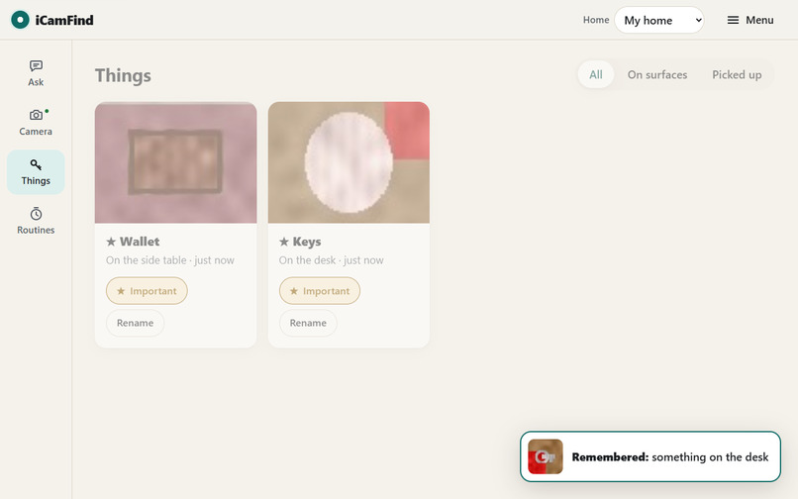Click the Things page heading
This screenshot has width=798, height=499.
pyautogui.click(x=123, y=75)
